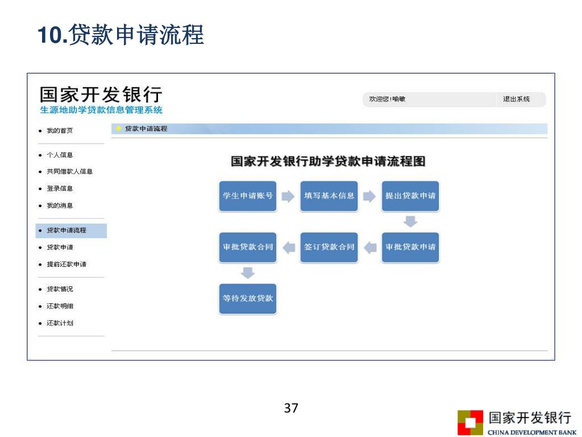Open 我的消息 menu entry
582x437 pixels.
click(59, 205)
